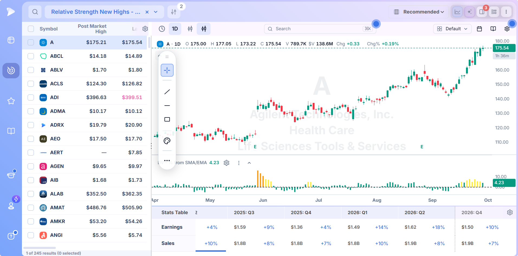The width and height of the screenshot is (518, 256).
Task: Tick the checkbox for AGEN row
Action: 31,166
